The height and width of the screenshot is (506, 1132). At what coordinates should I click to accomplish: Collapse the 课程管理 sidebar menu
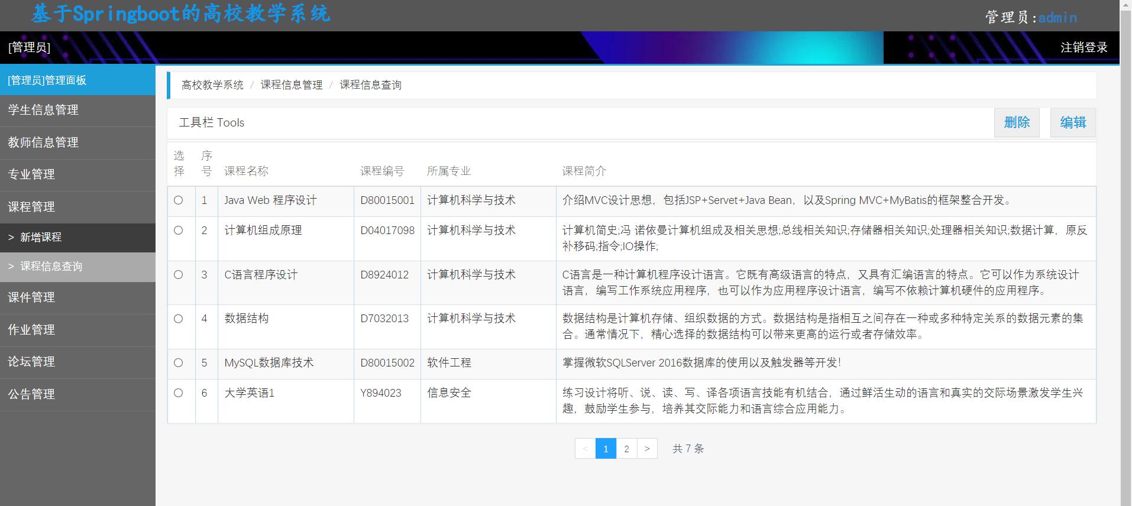77,207
